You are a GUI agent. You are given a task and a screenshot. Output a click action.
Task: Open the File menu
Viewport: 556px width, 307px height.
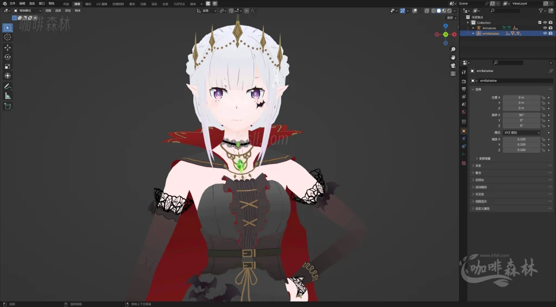click(12, 4)
